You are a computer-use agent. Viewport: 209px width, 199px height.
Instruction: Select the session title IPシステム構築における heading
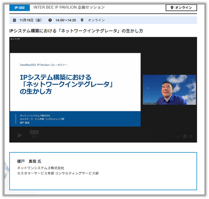(x=76, y=31)
